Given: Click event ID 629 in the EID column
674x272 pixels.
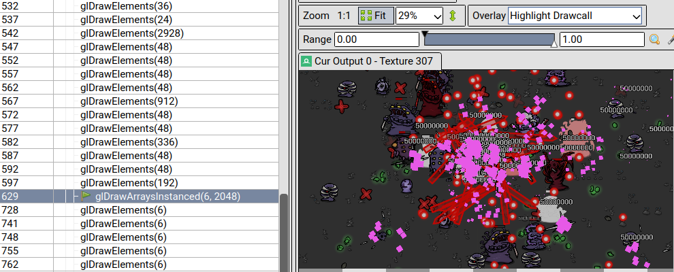Looking at the screenshot, I should [10, 196].
